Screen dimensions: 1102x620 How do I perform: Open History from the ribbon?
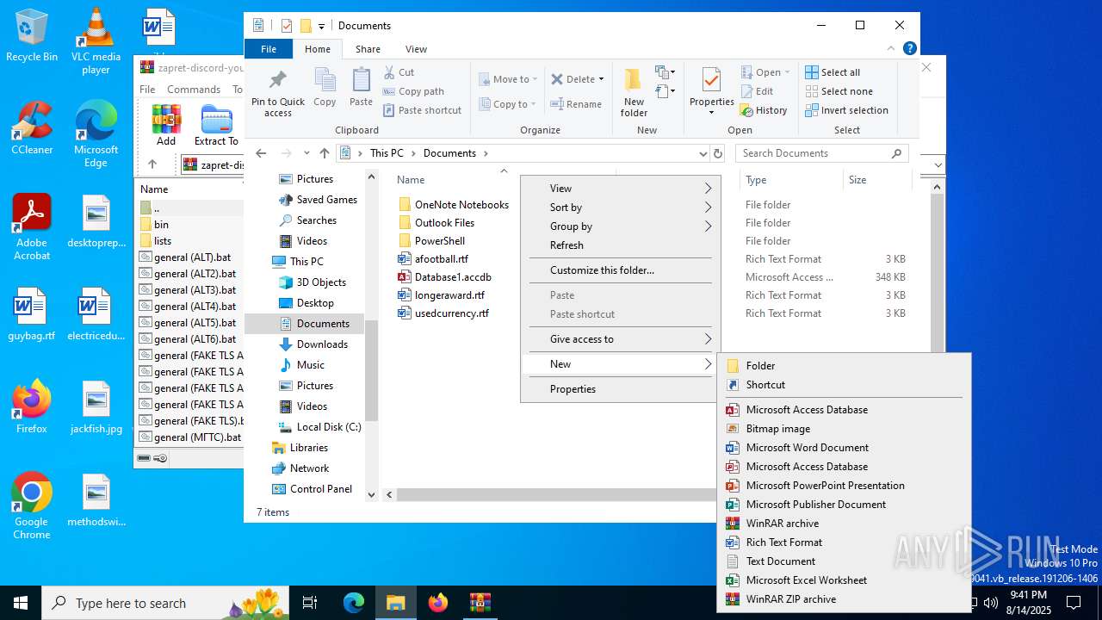(764, 110)
